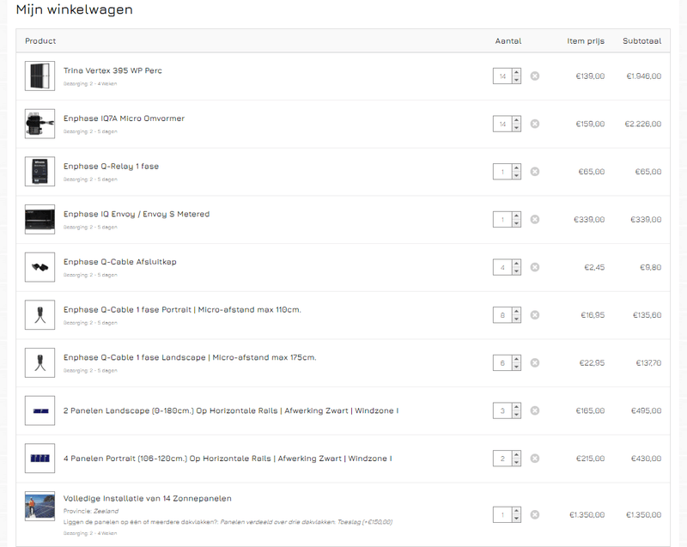This screenshot has width=687, height=547.
Task: Click quantity field for Q-Cable Landscape
Action: point(502,362)
